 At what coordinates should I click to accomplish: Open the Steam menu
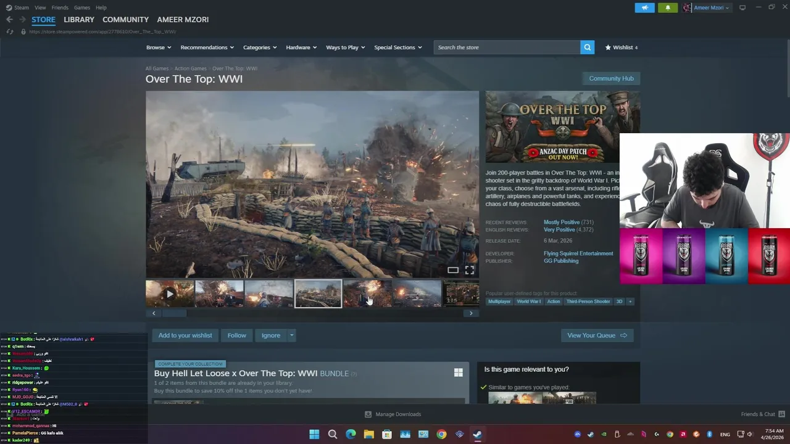pyautogui.click(x=22, y=7)
